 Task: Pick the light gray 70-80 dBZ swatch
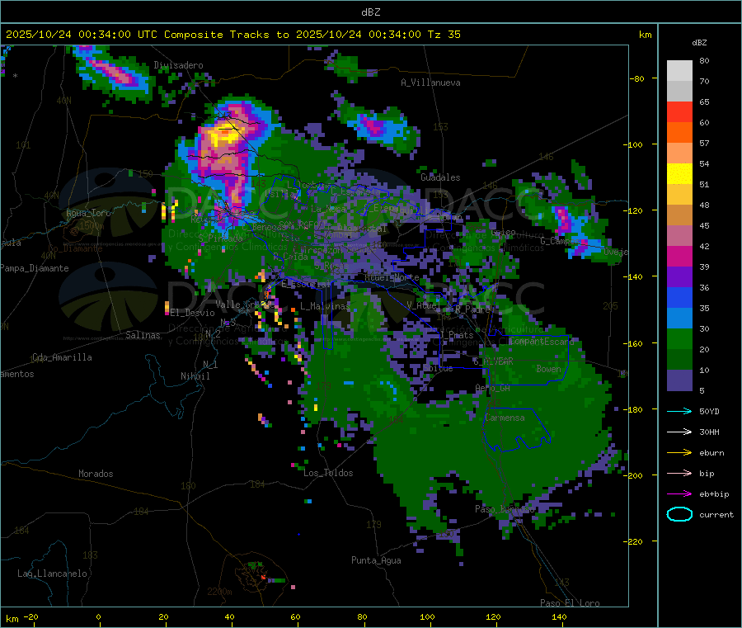point(679,71)
